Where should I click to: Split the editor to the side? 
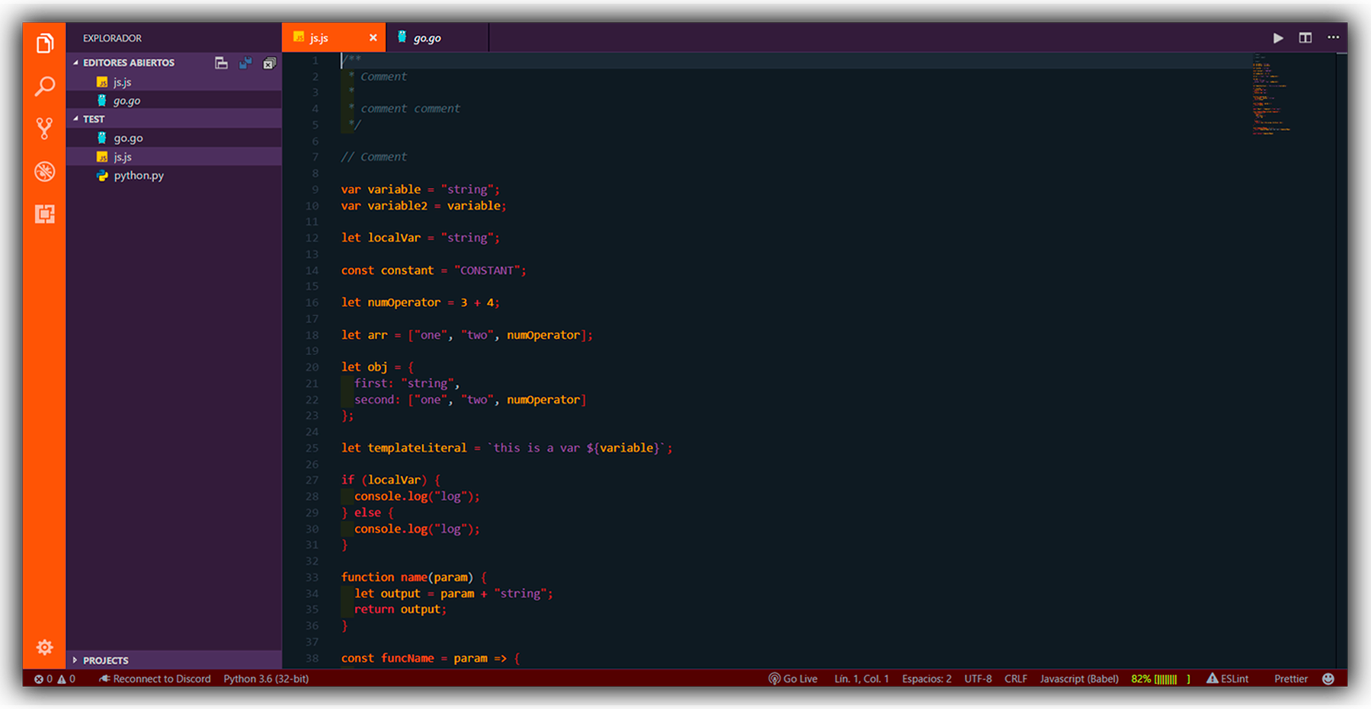click(1305, 38)
